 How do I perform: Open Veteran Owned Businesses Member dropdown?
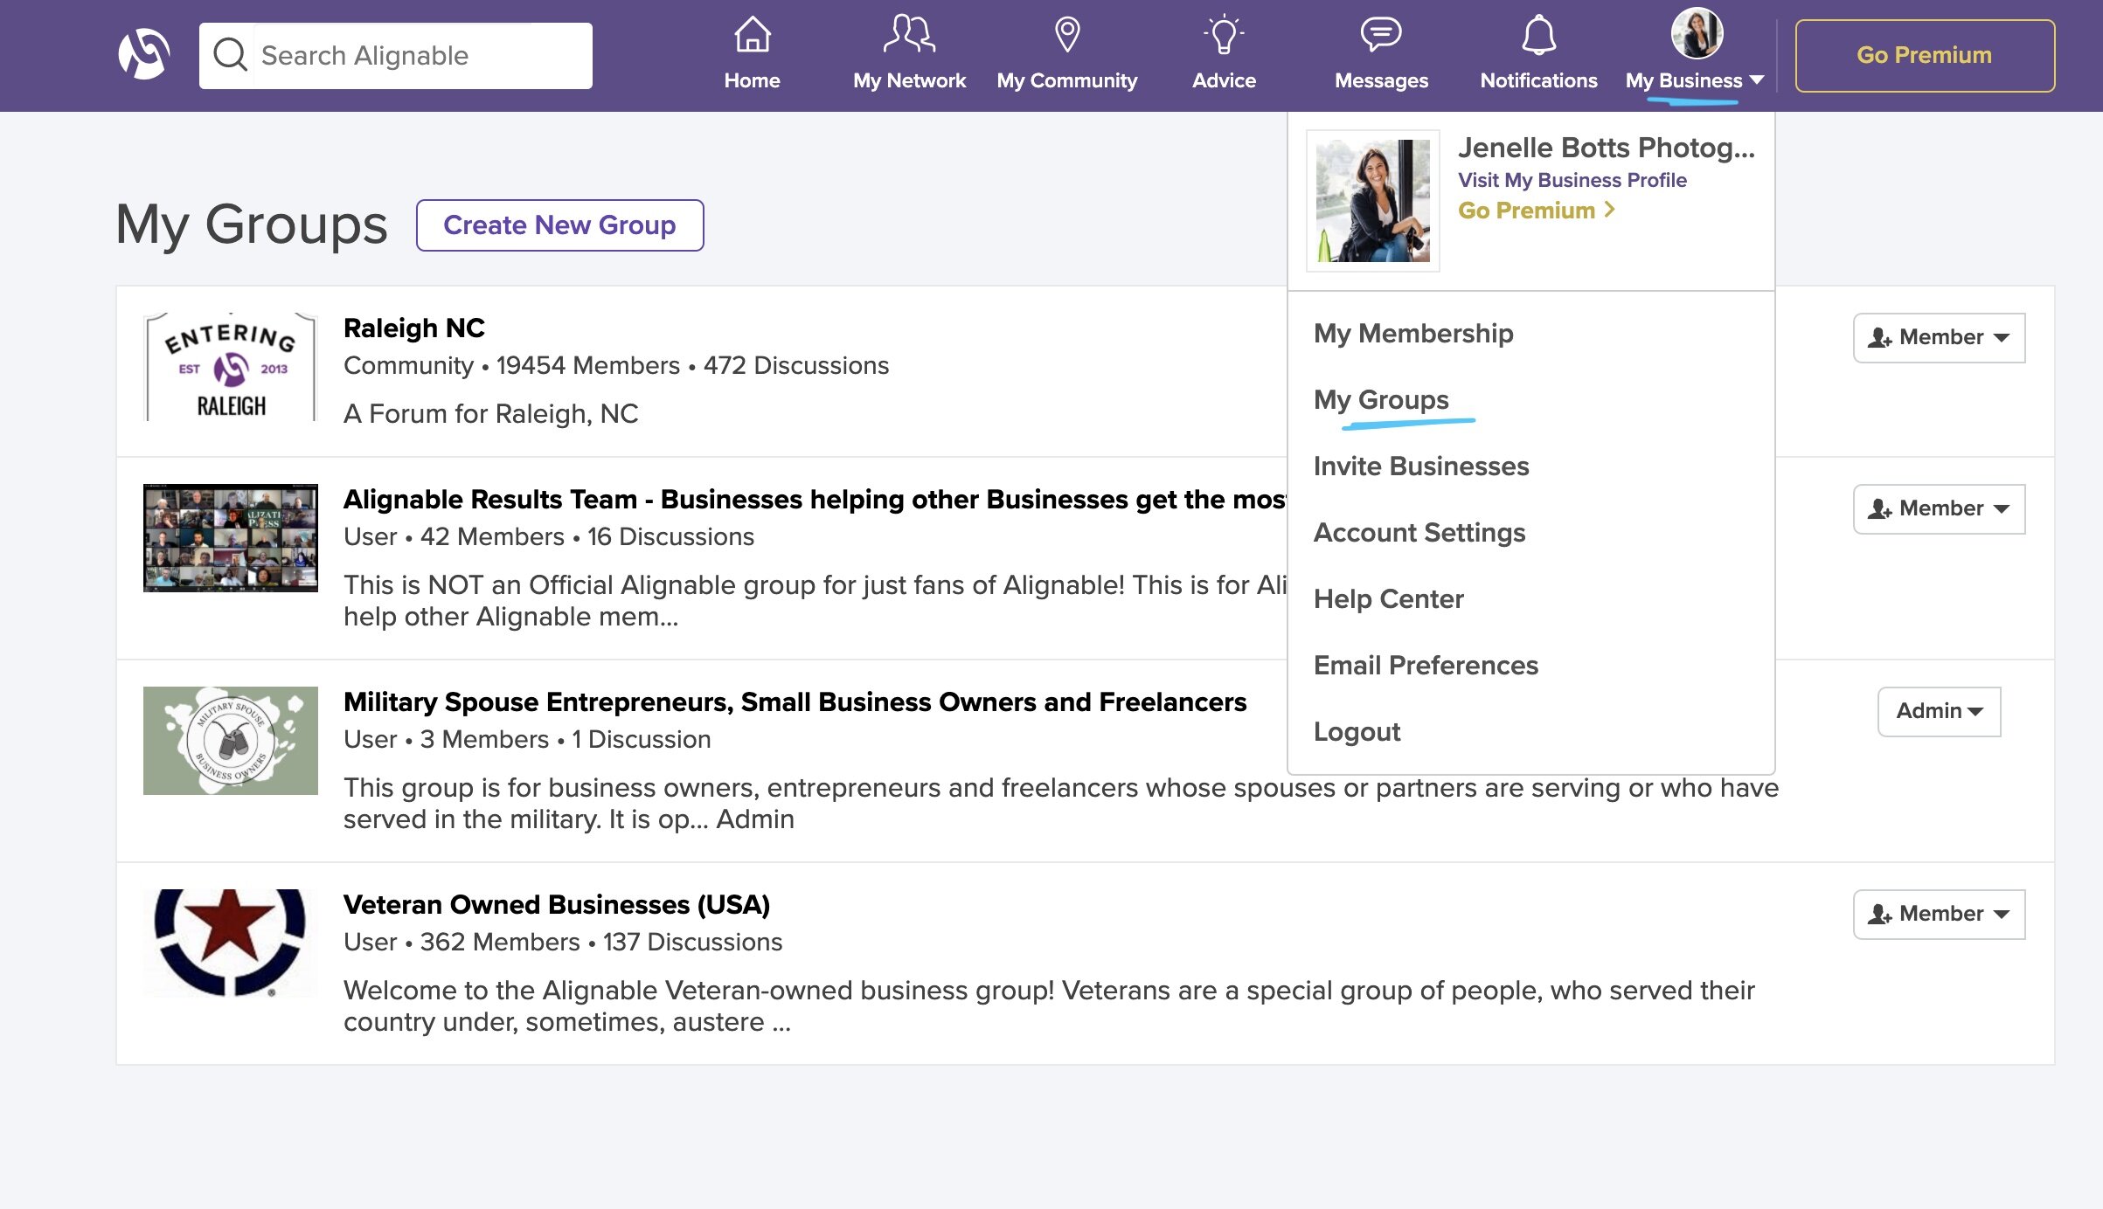tap(1939, 914)
